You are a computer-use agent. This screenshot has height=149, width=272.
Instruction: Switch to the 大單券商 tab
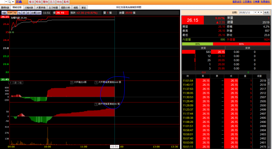[x=41, y=8]
